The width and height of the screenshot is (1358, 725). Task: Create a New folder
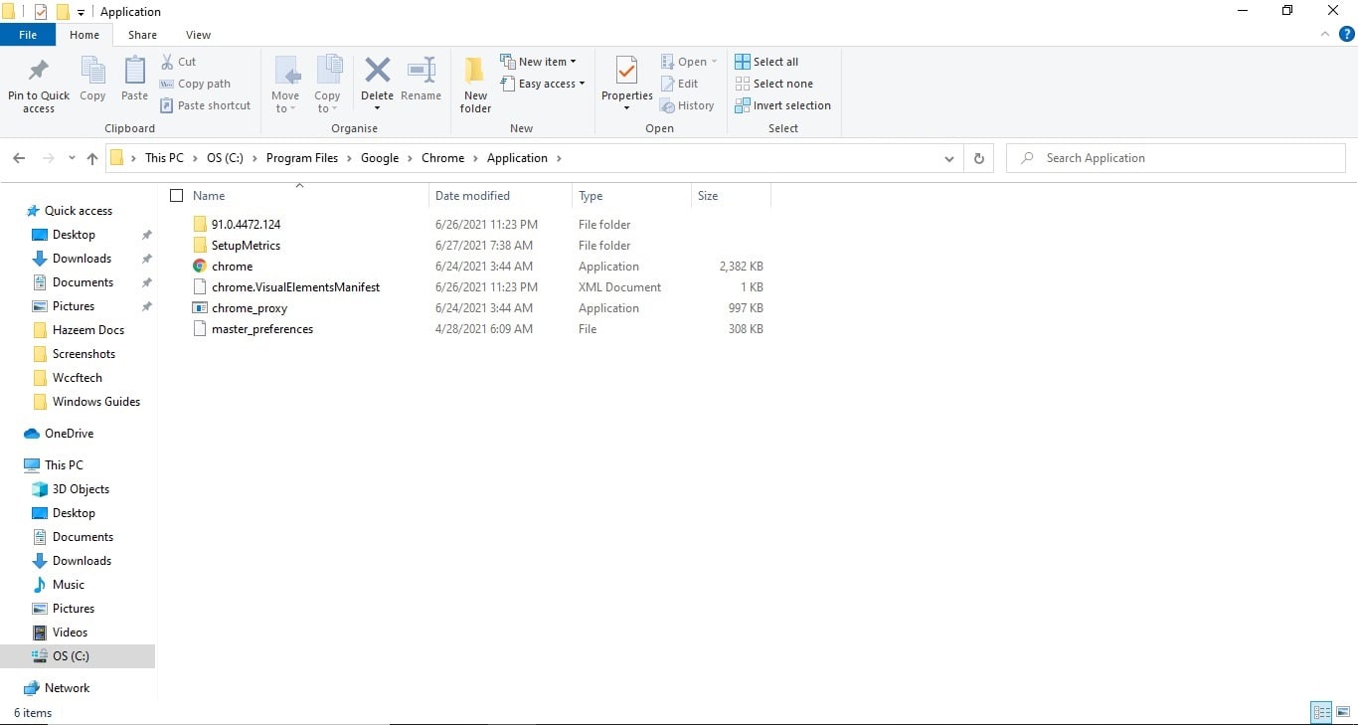tap(475, 85)
